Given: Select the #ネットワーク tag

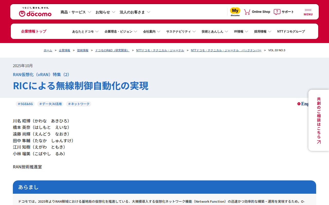Looking at the screenshot, I should 79,104.
